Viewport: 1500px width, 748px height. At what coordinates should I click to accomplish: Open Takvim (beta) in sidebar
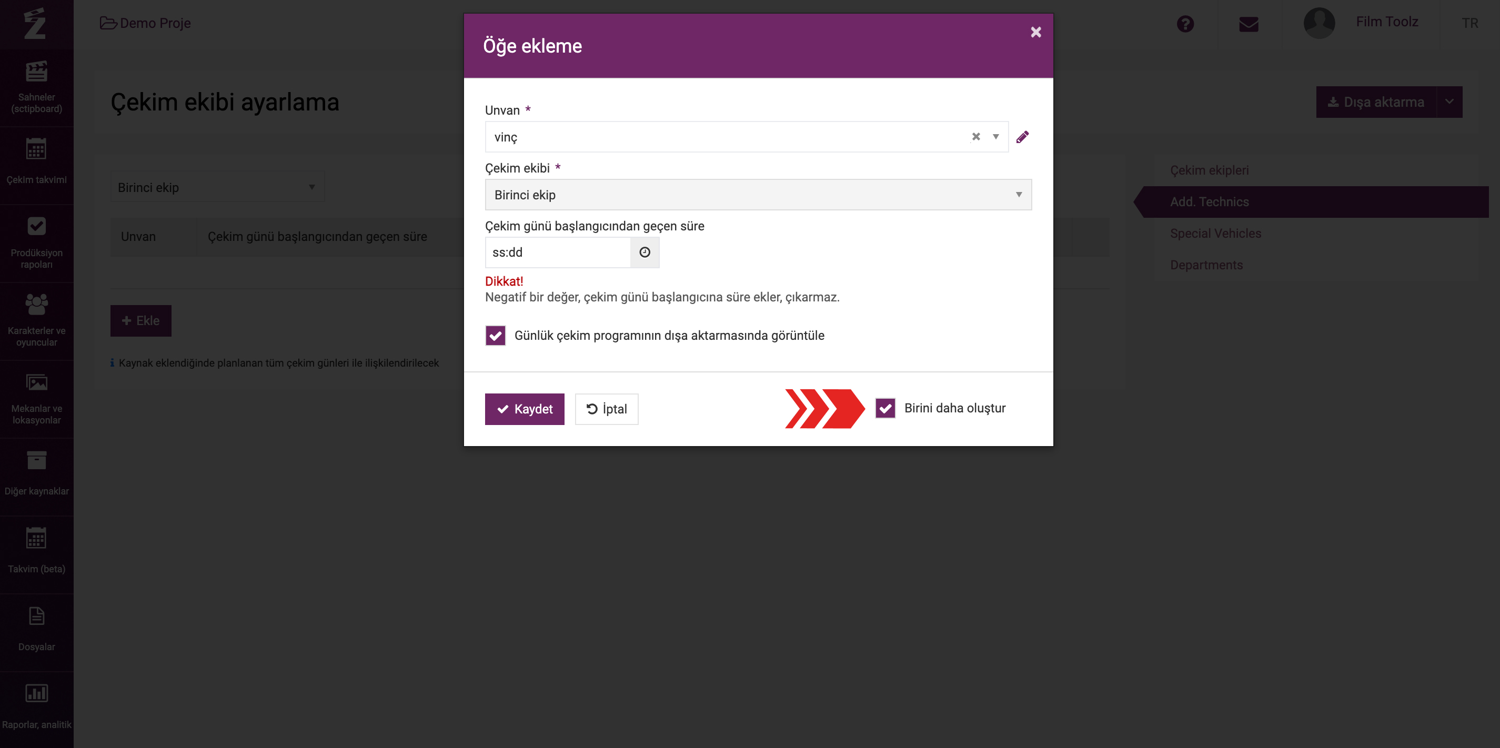click(x=37, y=555)
